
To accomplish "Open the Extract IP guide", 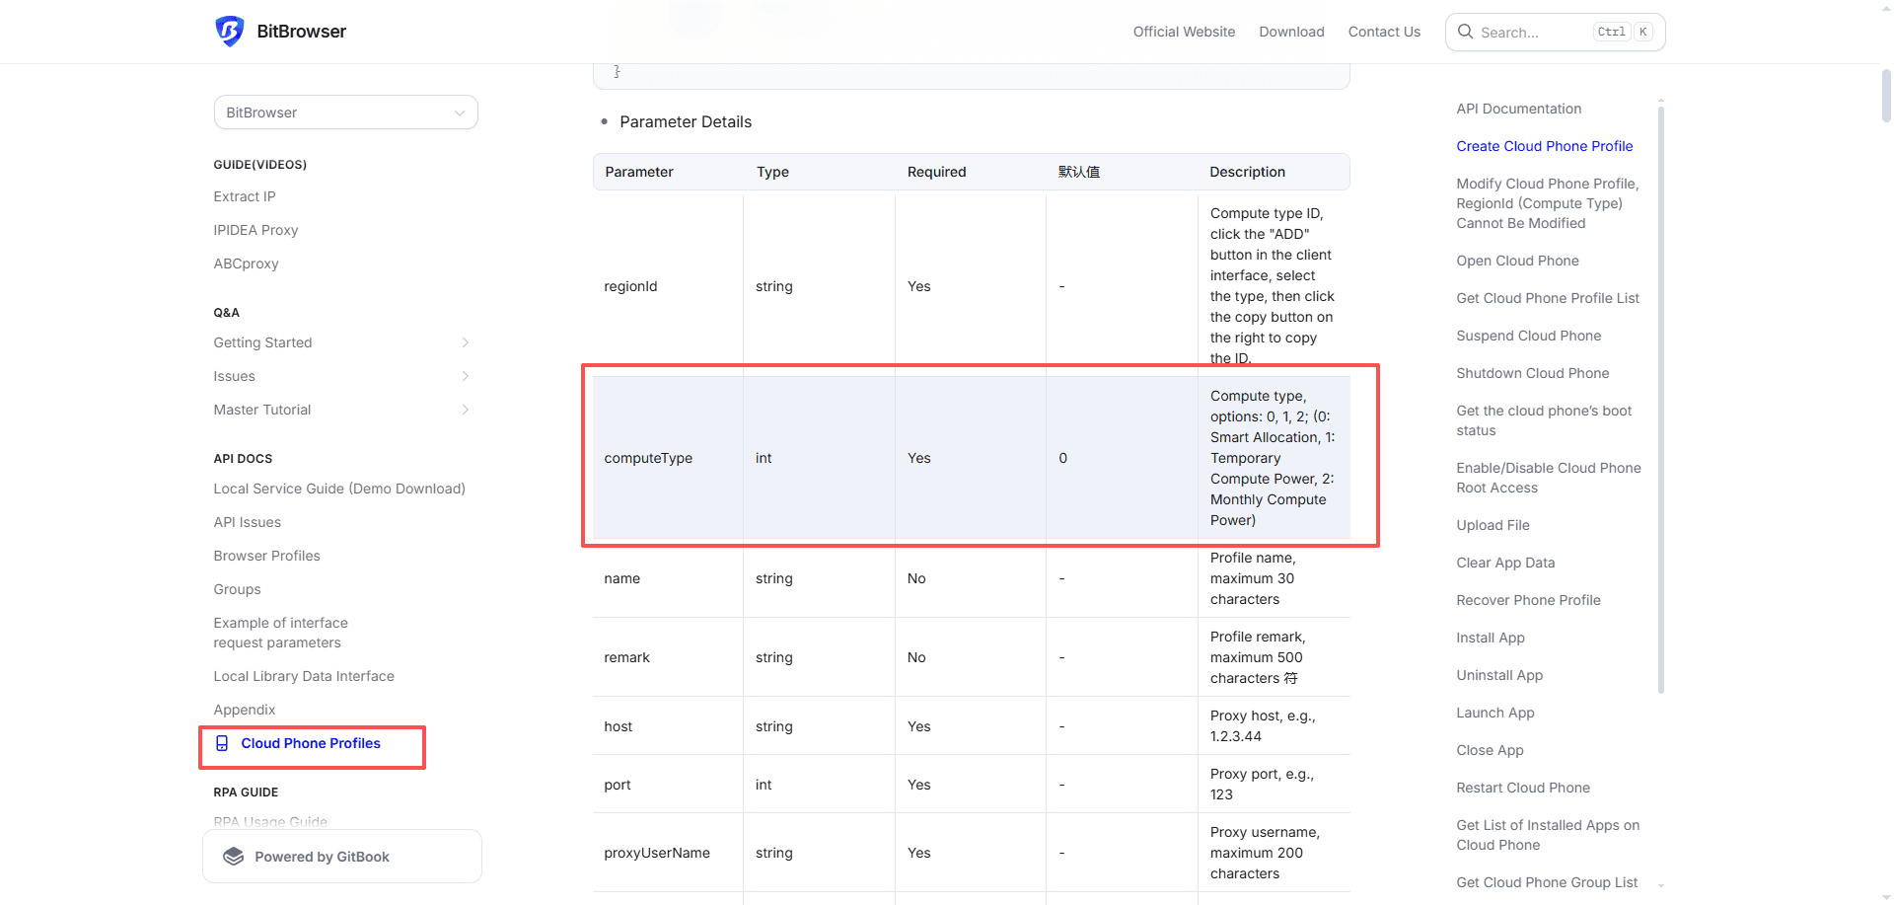I will [x=245, y=196].
